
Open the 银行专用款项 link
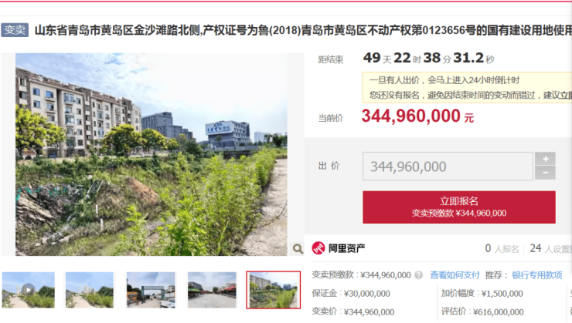[x=537, y=275]
